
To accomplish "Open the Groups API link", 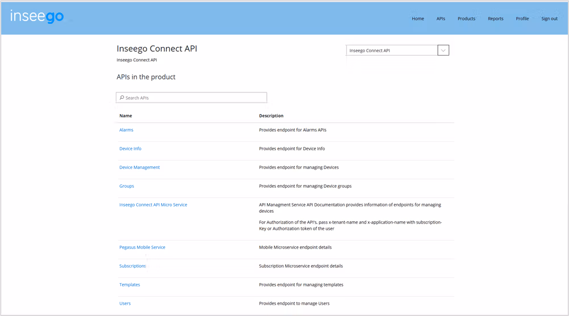I will click(127, 186).
